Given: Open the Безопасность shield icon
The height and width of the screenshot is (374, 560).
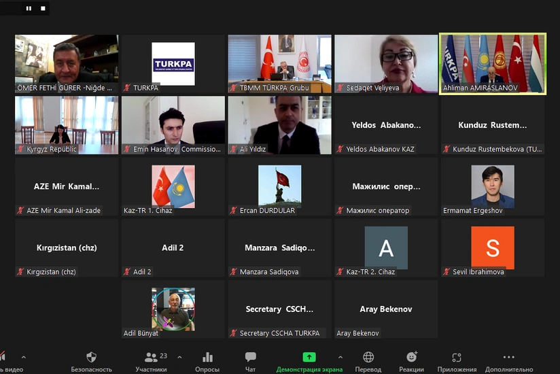Looking at the screenshot, I should [92, 357].
